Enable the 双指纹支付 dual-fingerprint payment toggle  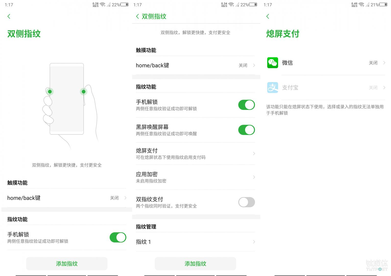tap(246, 202)
